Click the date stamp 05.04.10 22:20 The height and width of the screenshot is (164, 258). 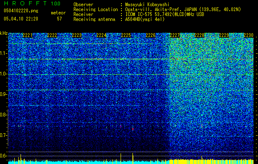point(21,19)
